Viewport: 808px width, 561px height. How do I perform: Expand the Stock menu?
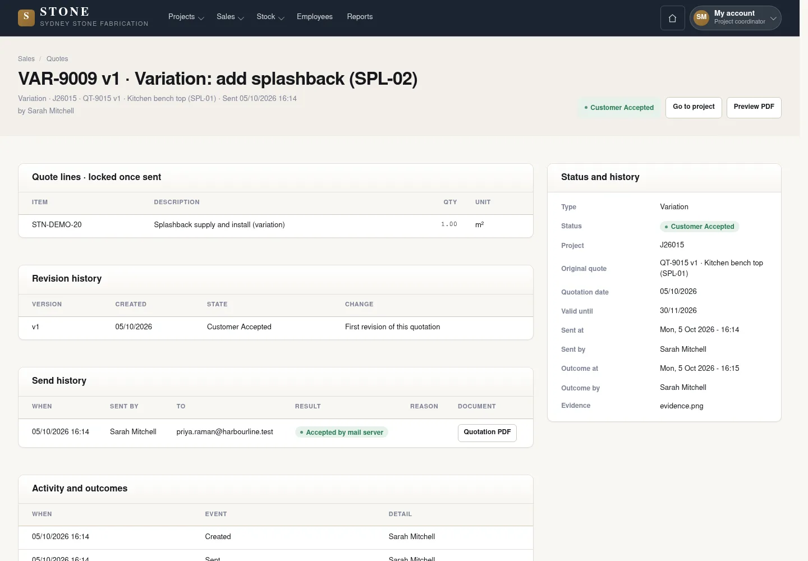click(x=270, y=17)
